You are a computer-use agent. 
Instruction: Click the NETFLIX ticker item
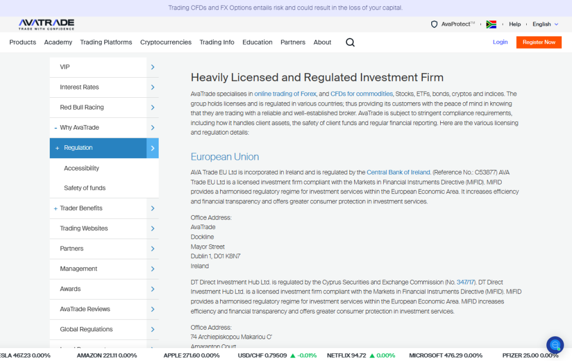click(x=346, y=355)
